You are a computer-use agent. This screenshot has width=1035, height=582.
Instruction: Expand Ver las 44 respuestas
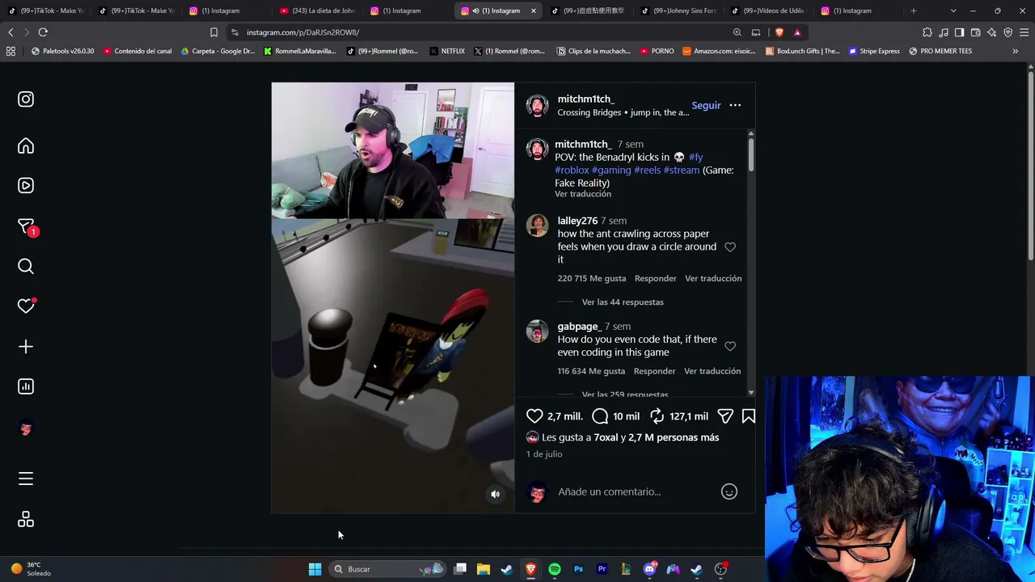click(x=623, y=302)
